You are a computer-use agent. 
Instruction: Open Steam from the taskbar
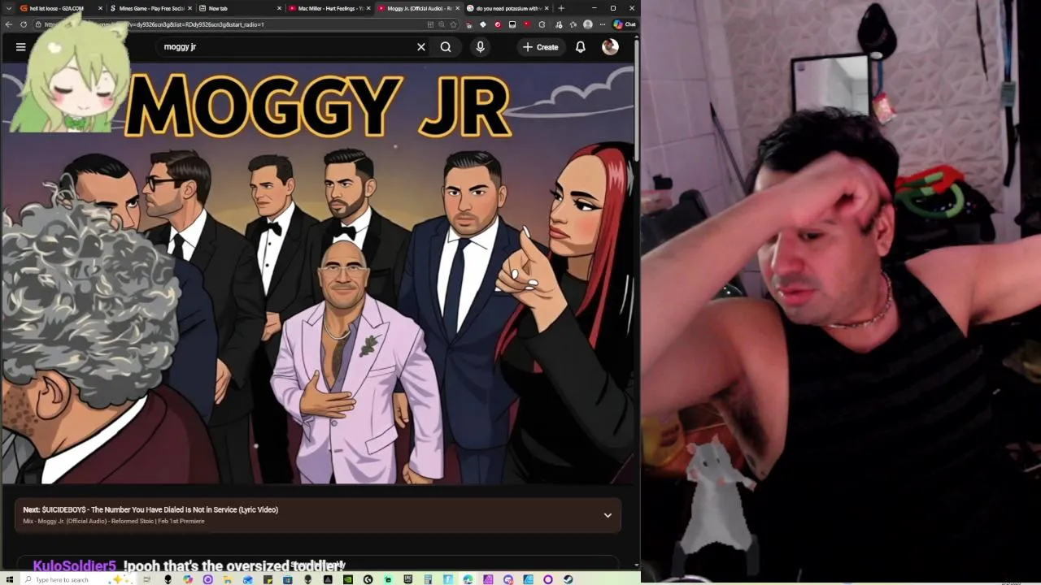pyautogui.click(x=568, y=579)
